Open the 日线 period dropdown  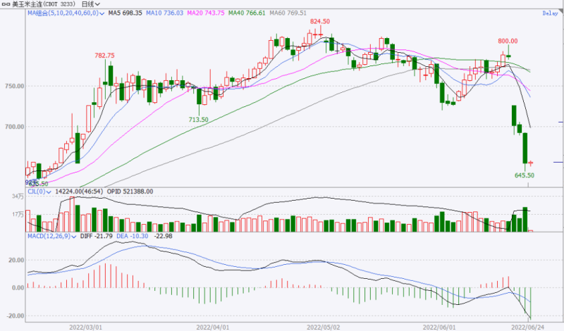pos(92,4)
